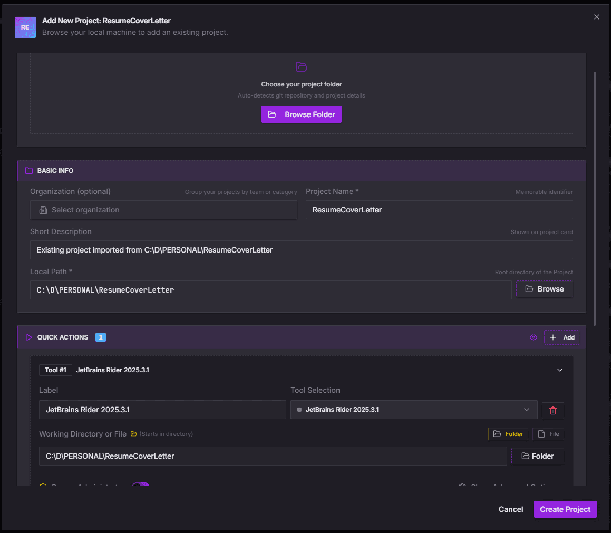The image size is (611, 533).
Task: Click the Quick Actions count badge
Action: (101, 337)
